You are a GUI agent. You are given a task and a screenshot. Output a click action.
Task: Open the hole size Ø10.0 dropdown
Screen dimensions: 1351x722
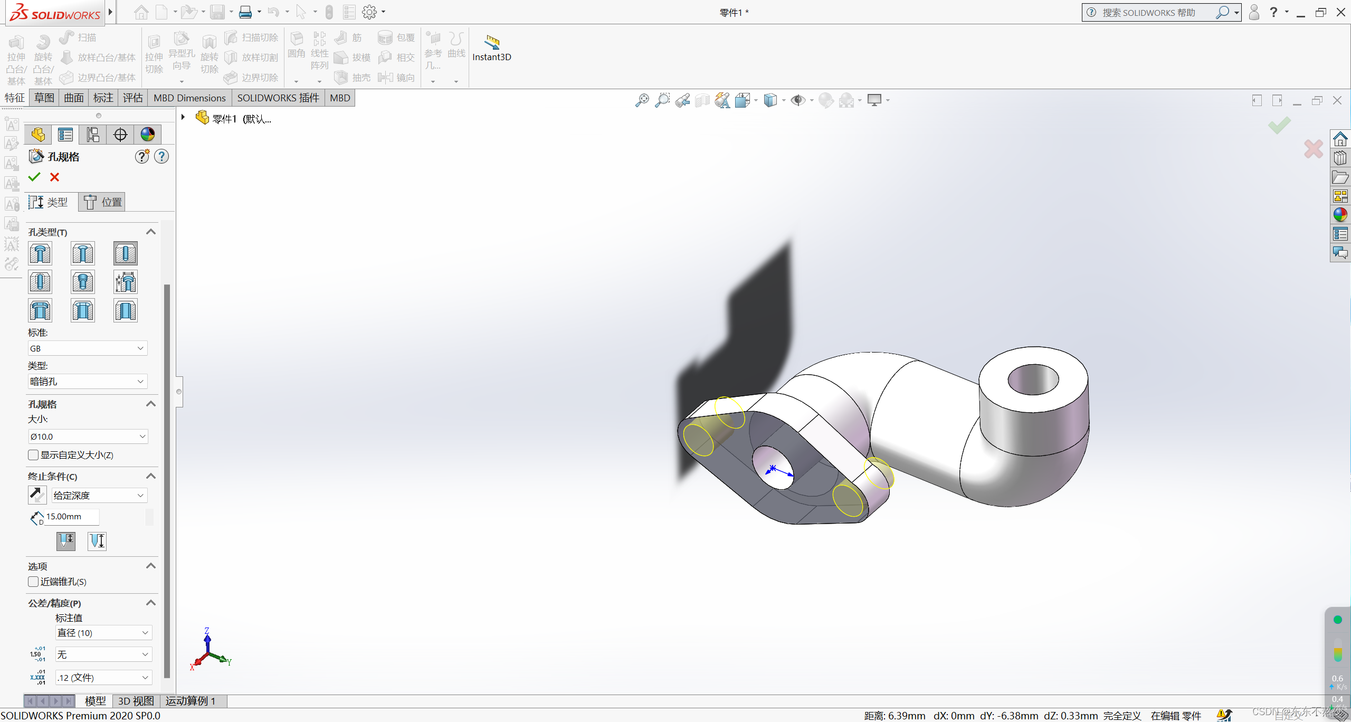pyautogui.click(x=87, y=436)
